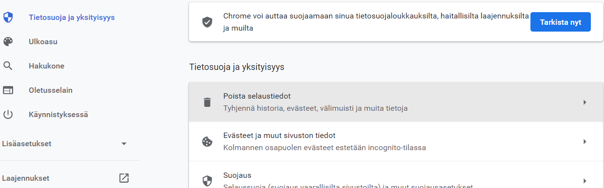Click the shield icon beside Tietosuoja ja yksityisyys

[8, 17]
